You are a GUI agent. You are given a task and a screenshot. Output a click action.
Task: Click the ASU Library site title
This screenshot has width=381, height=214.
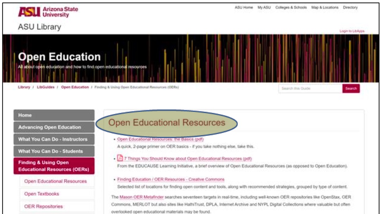pos(39,26)
